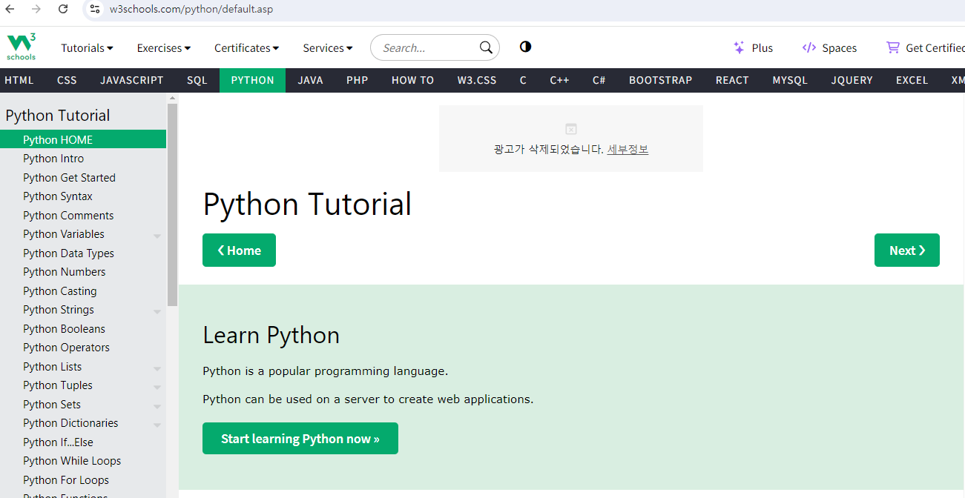The image size is (965, 498).
Task: Click the sidebar scrollbar thumb
Action: 173,205
